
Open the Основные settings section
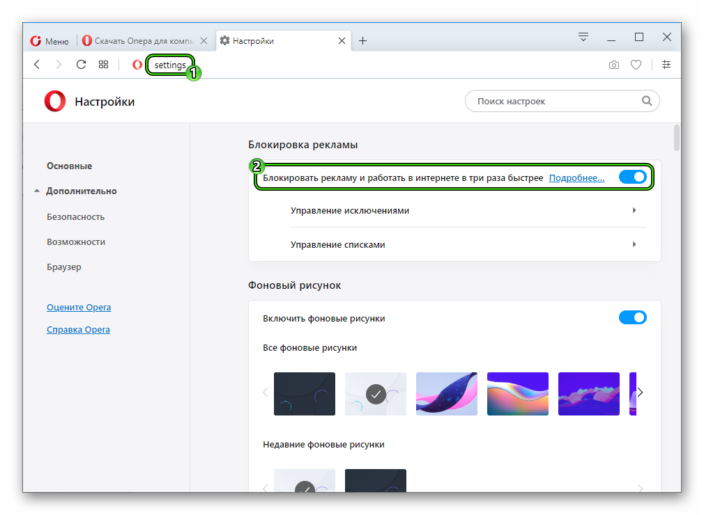point(69,166)
